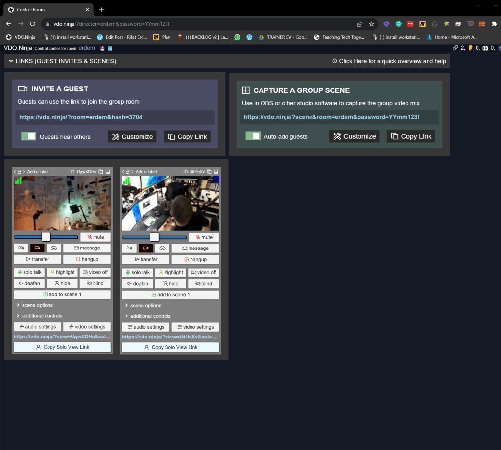The height and width of the screenshot is (450, 501).
Task: Open the share page icon in address bar
Action: tap(359, 24)
